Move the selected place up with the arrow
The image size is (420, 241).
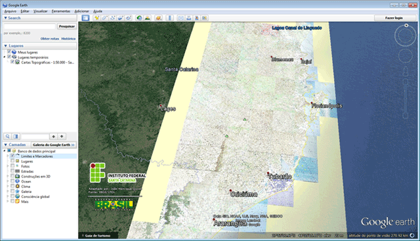click(54, 136)
